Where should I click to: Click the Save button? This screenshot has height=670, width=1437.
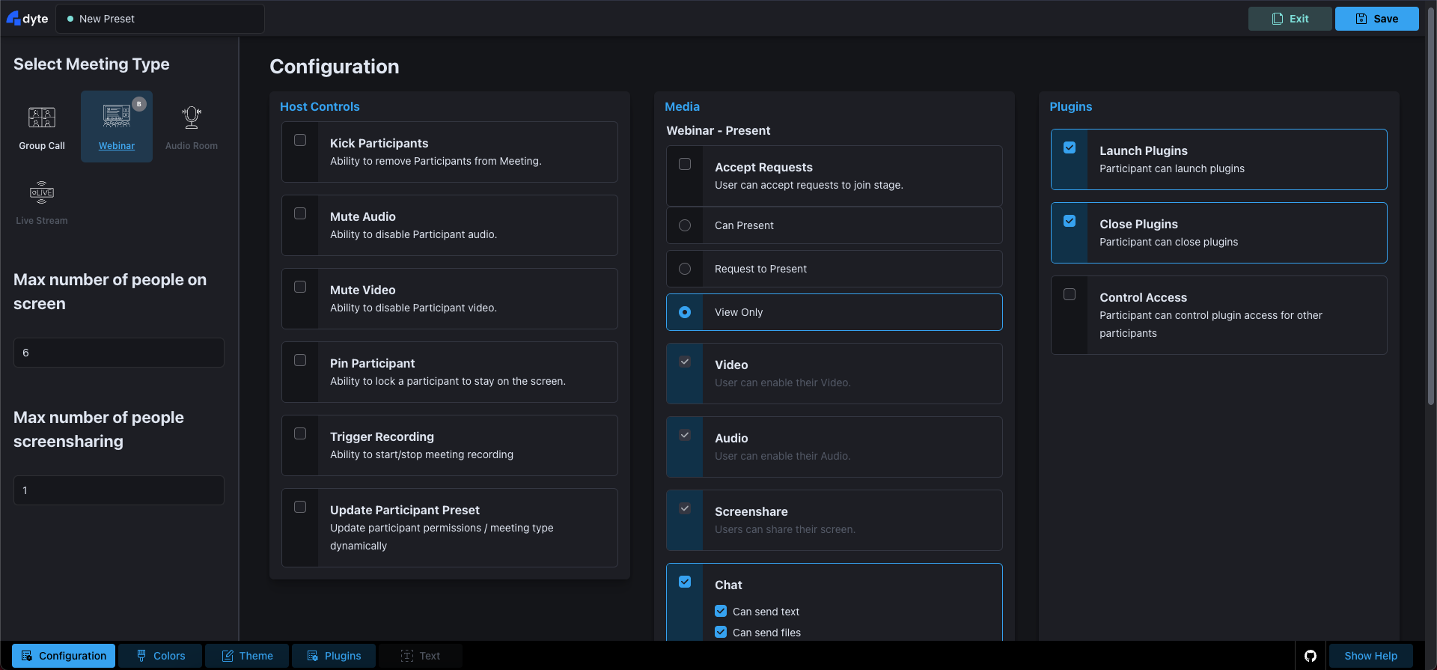1376,19
